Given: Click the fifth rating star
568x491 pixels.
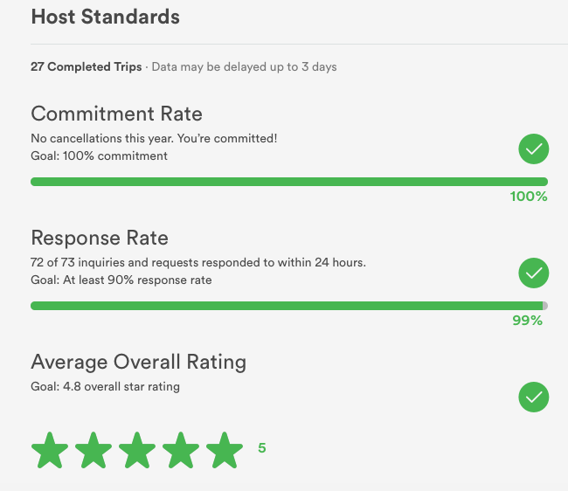Looking at the screenshot, I should pos(225,450).
